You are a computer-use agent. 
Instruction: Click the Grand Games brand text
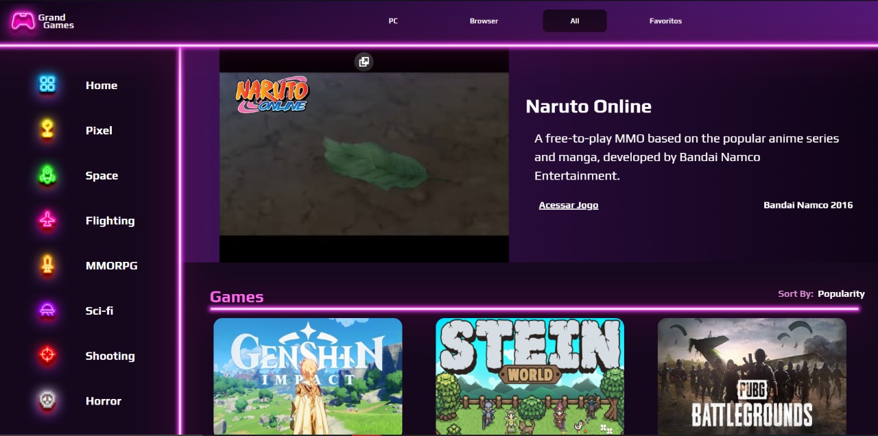click(56, 21)
